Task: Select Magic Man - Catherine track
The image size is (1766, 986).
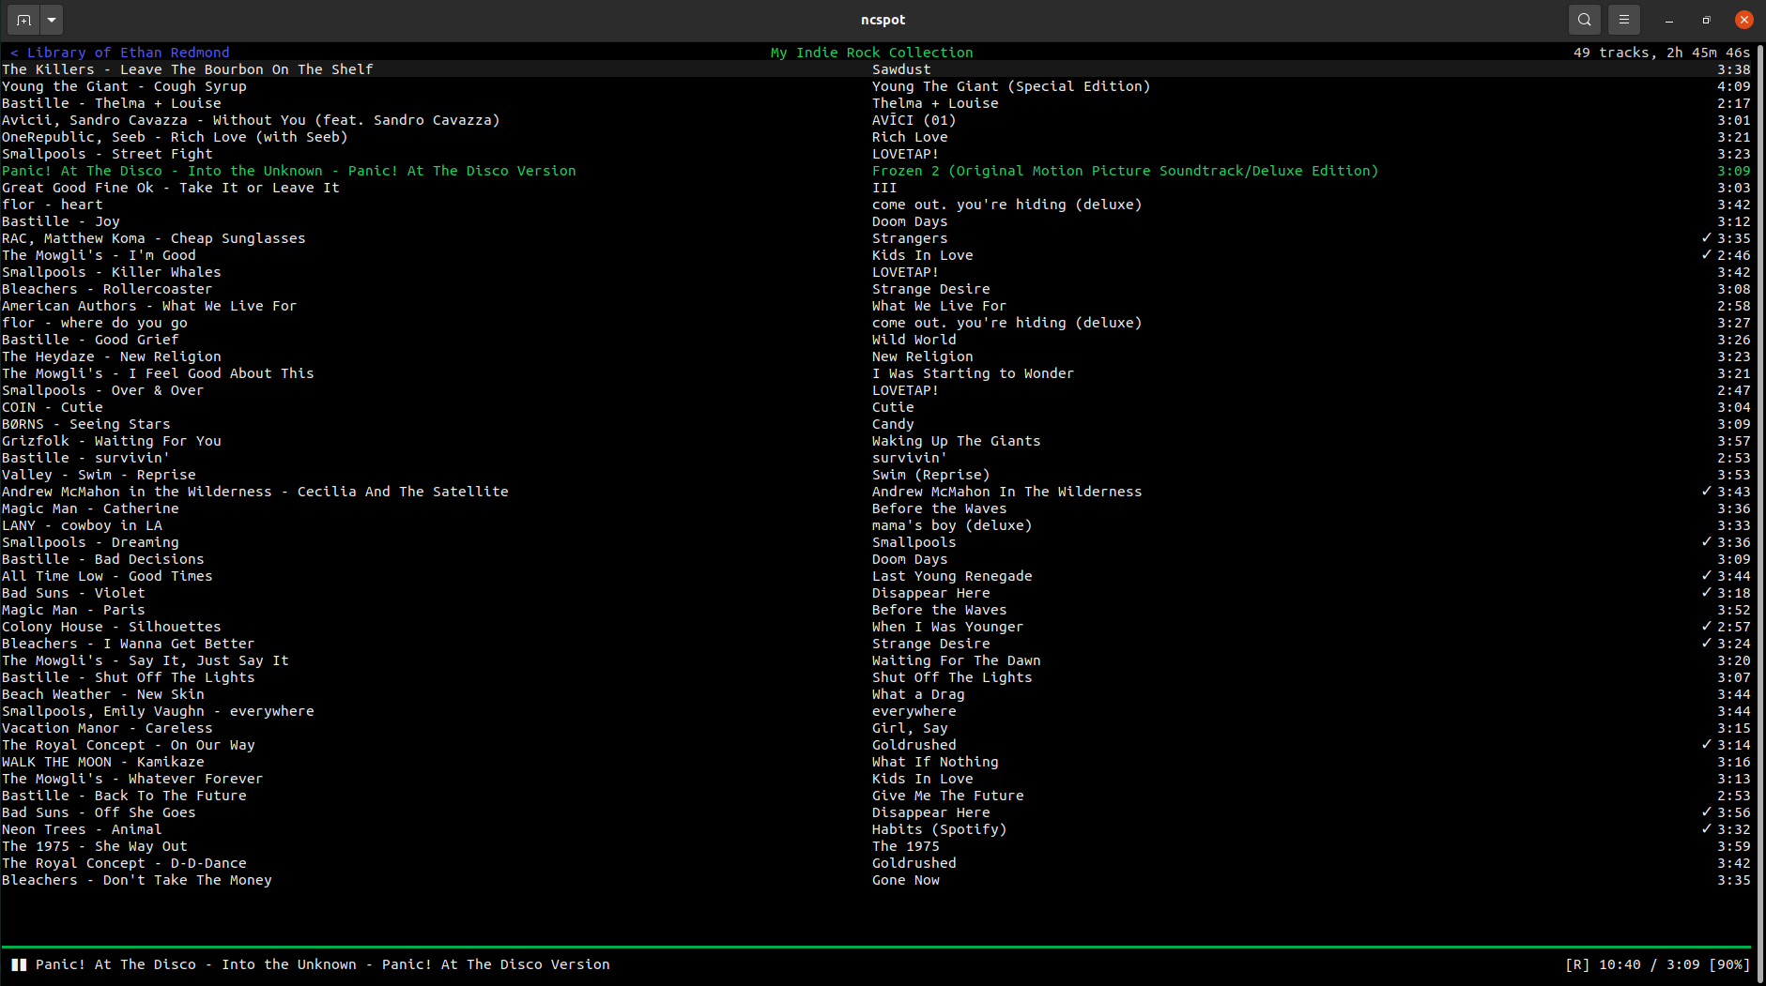Action: tap(876, 508)
